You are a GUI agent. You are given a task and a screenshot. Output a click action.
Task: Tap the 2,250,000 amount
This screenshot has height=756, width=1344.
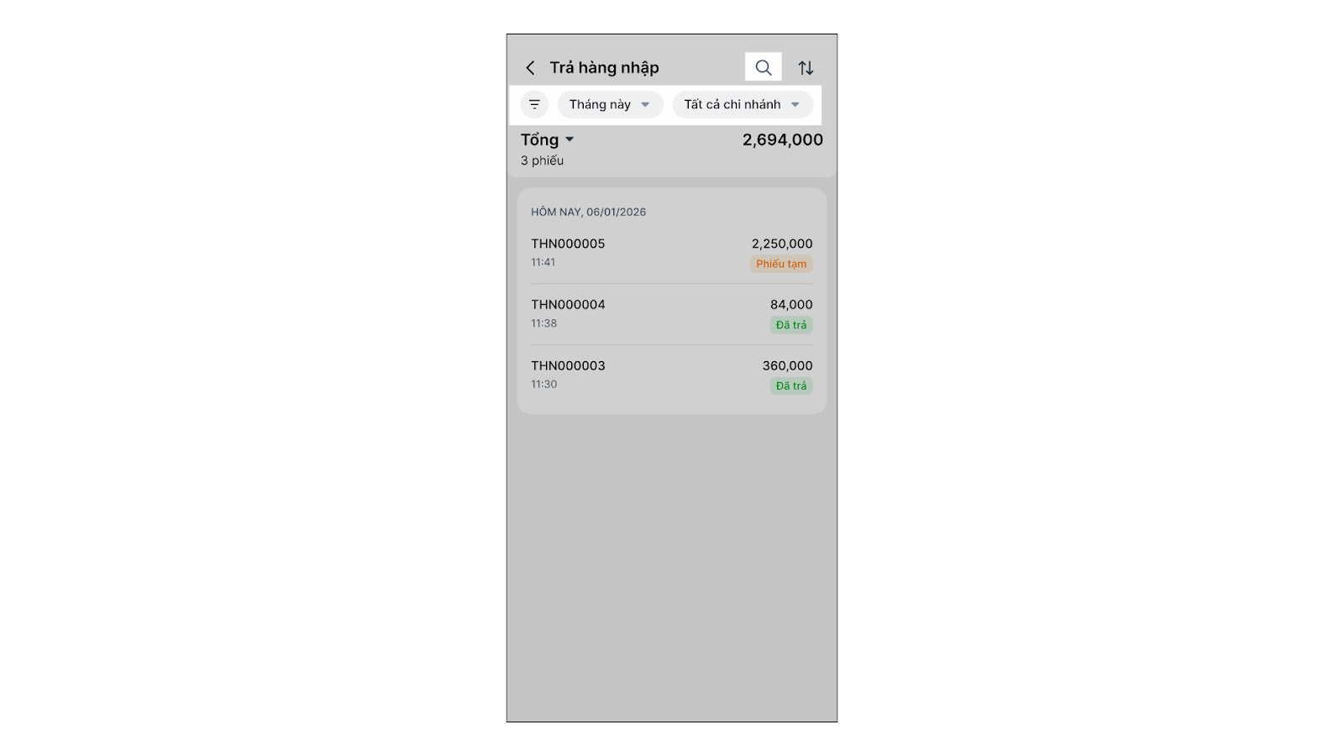coord(781,244)
